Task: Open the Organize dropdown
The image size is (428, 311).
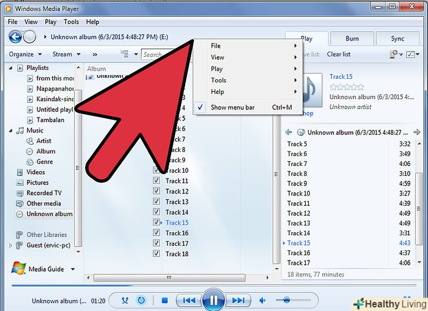Action: point(25,54)
